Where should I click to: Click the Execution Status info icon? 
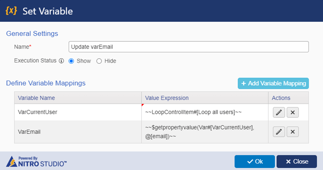[62, 61]
